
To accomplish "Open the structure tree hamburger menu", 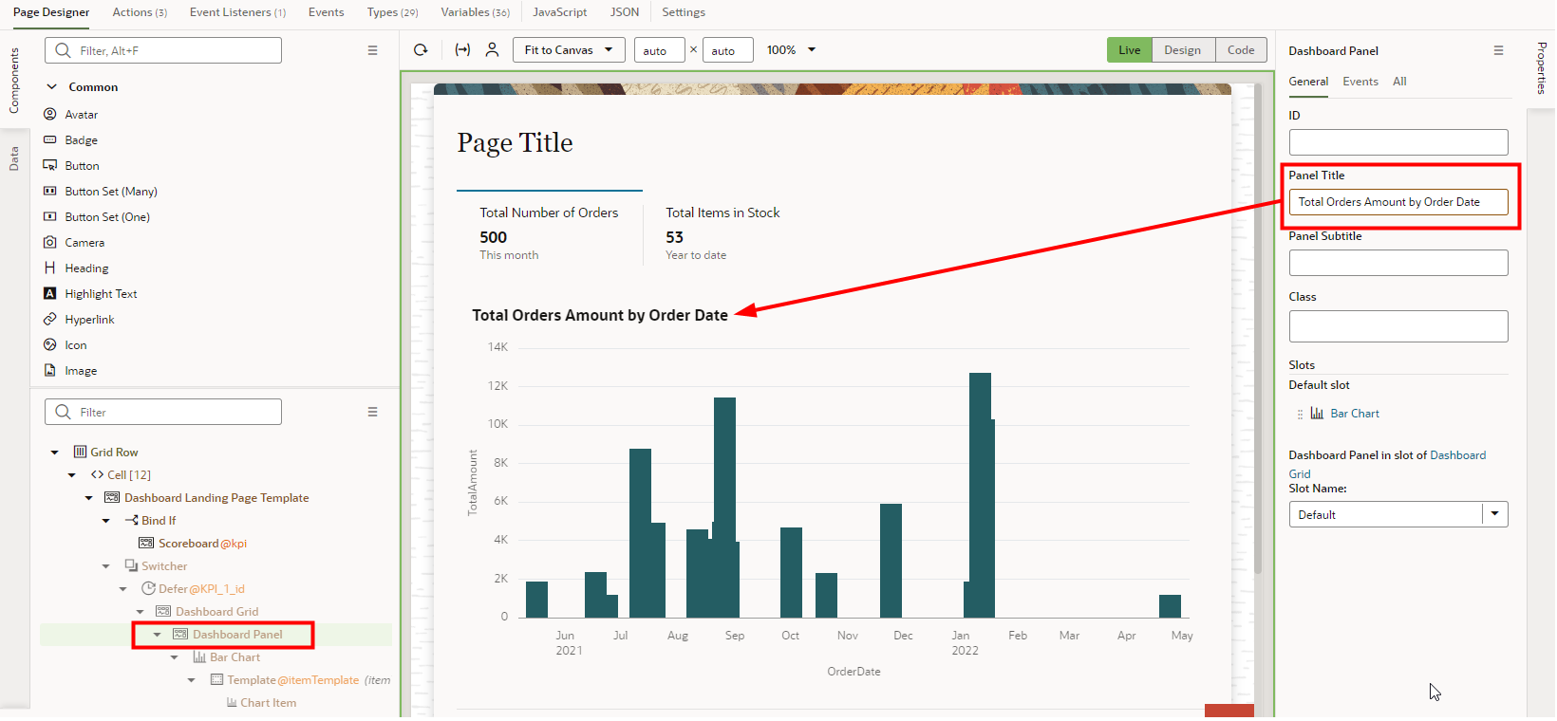I will [x=372, y=412].
